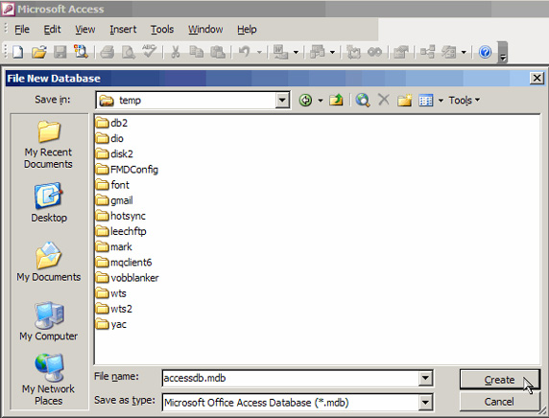The width and height of the screenshot is (549, 418).
Task: Go up one folder level
Action: (x=336, y=101)
